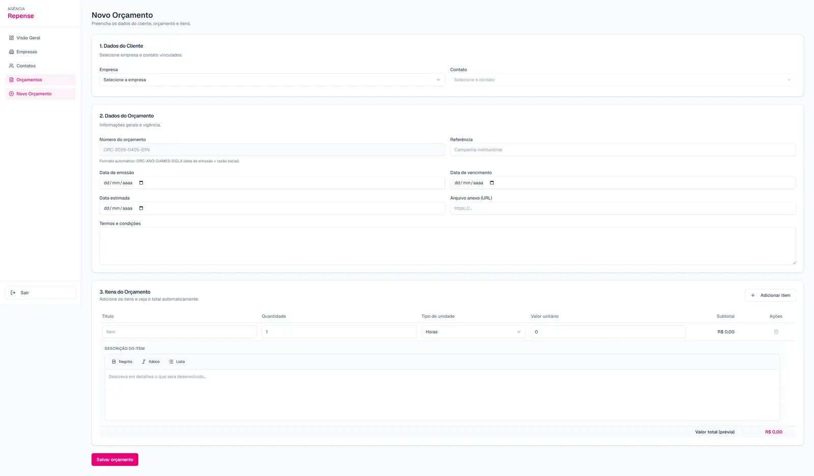Screen dimensions: 814x476
Task: Click the Adicionar item button
Action: tap(770, 295)
